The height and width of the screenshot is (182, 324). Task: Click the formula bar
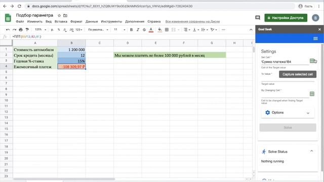pos(132,36)
